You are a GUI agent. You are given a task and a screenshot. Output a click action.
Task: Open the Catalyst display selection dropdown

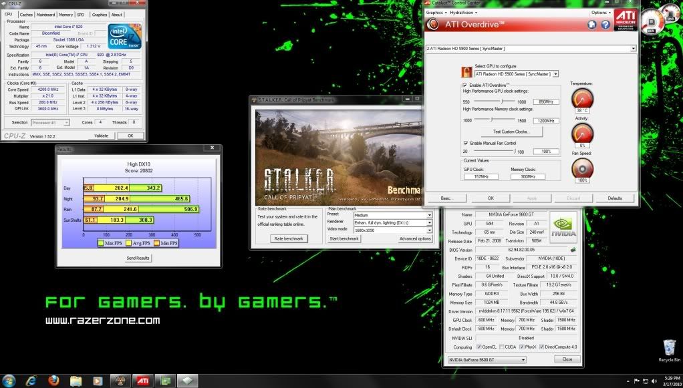634,49
